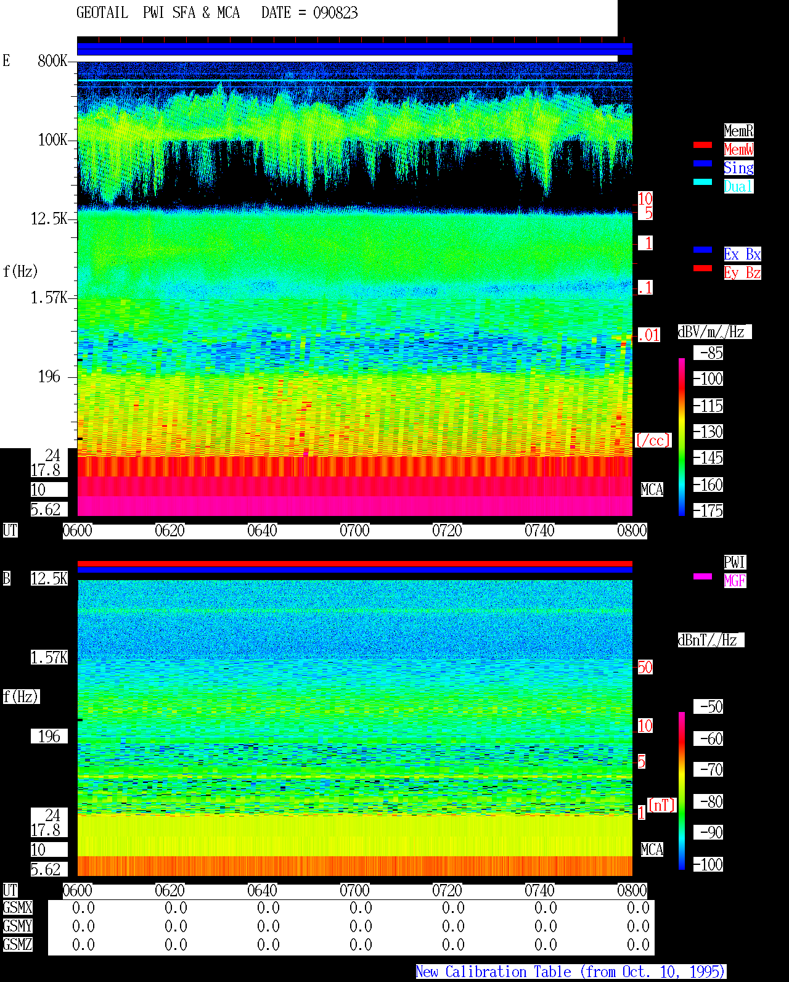Click the dBV/m/√Hz unit label
The width and height of the screenshot is (789, 982).
point(714,332)
